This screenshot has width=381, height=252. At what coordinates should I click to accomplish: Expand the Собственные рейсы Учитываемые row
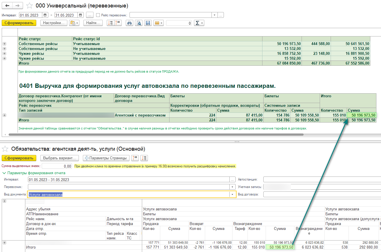(x=4, y=44)
